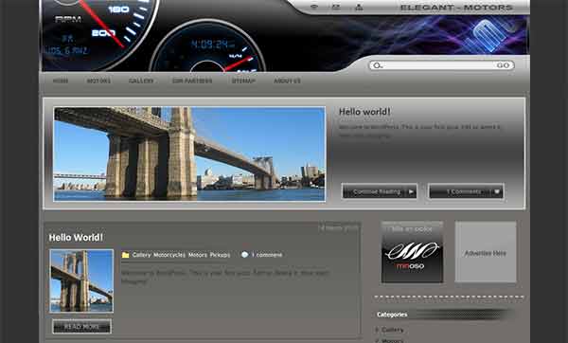
Task: Click the magnifier icon in search box
Action: (378, 65)
